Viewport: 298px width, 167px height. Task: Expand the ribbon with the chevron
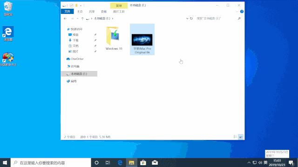pyautogui.click(x=237, y=12)
